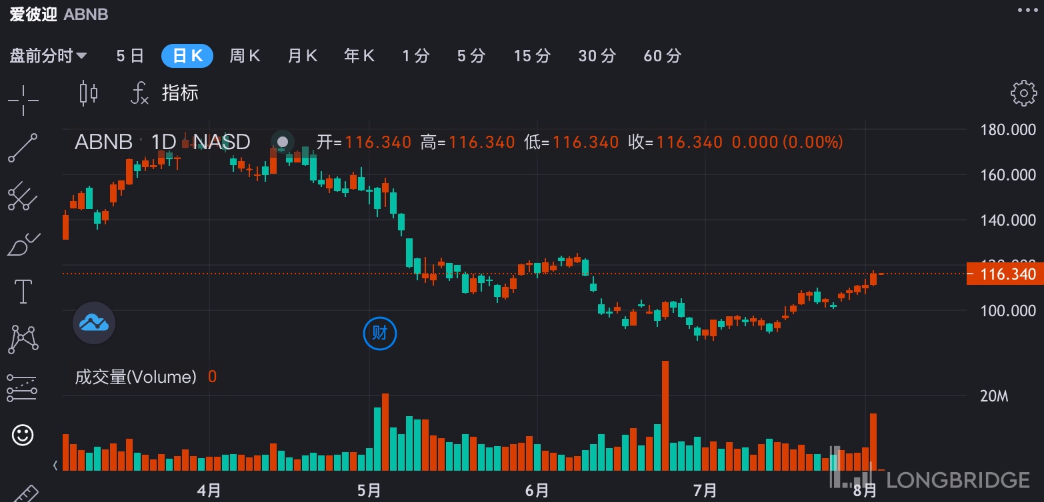Screen dimensions: 1044x502
Task: Click the 高=116.340 high value
Action: tap(468, 142)
